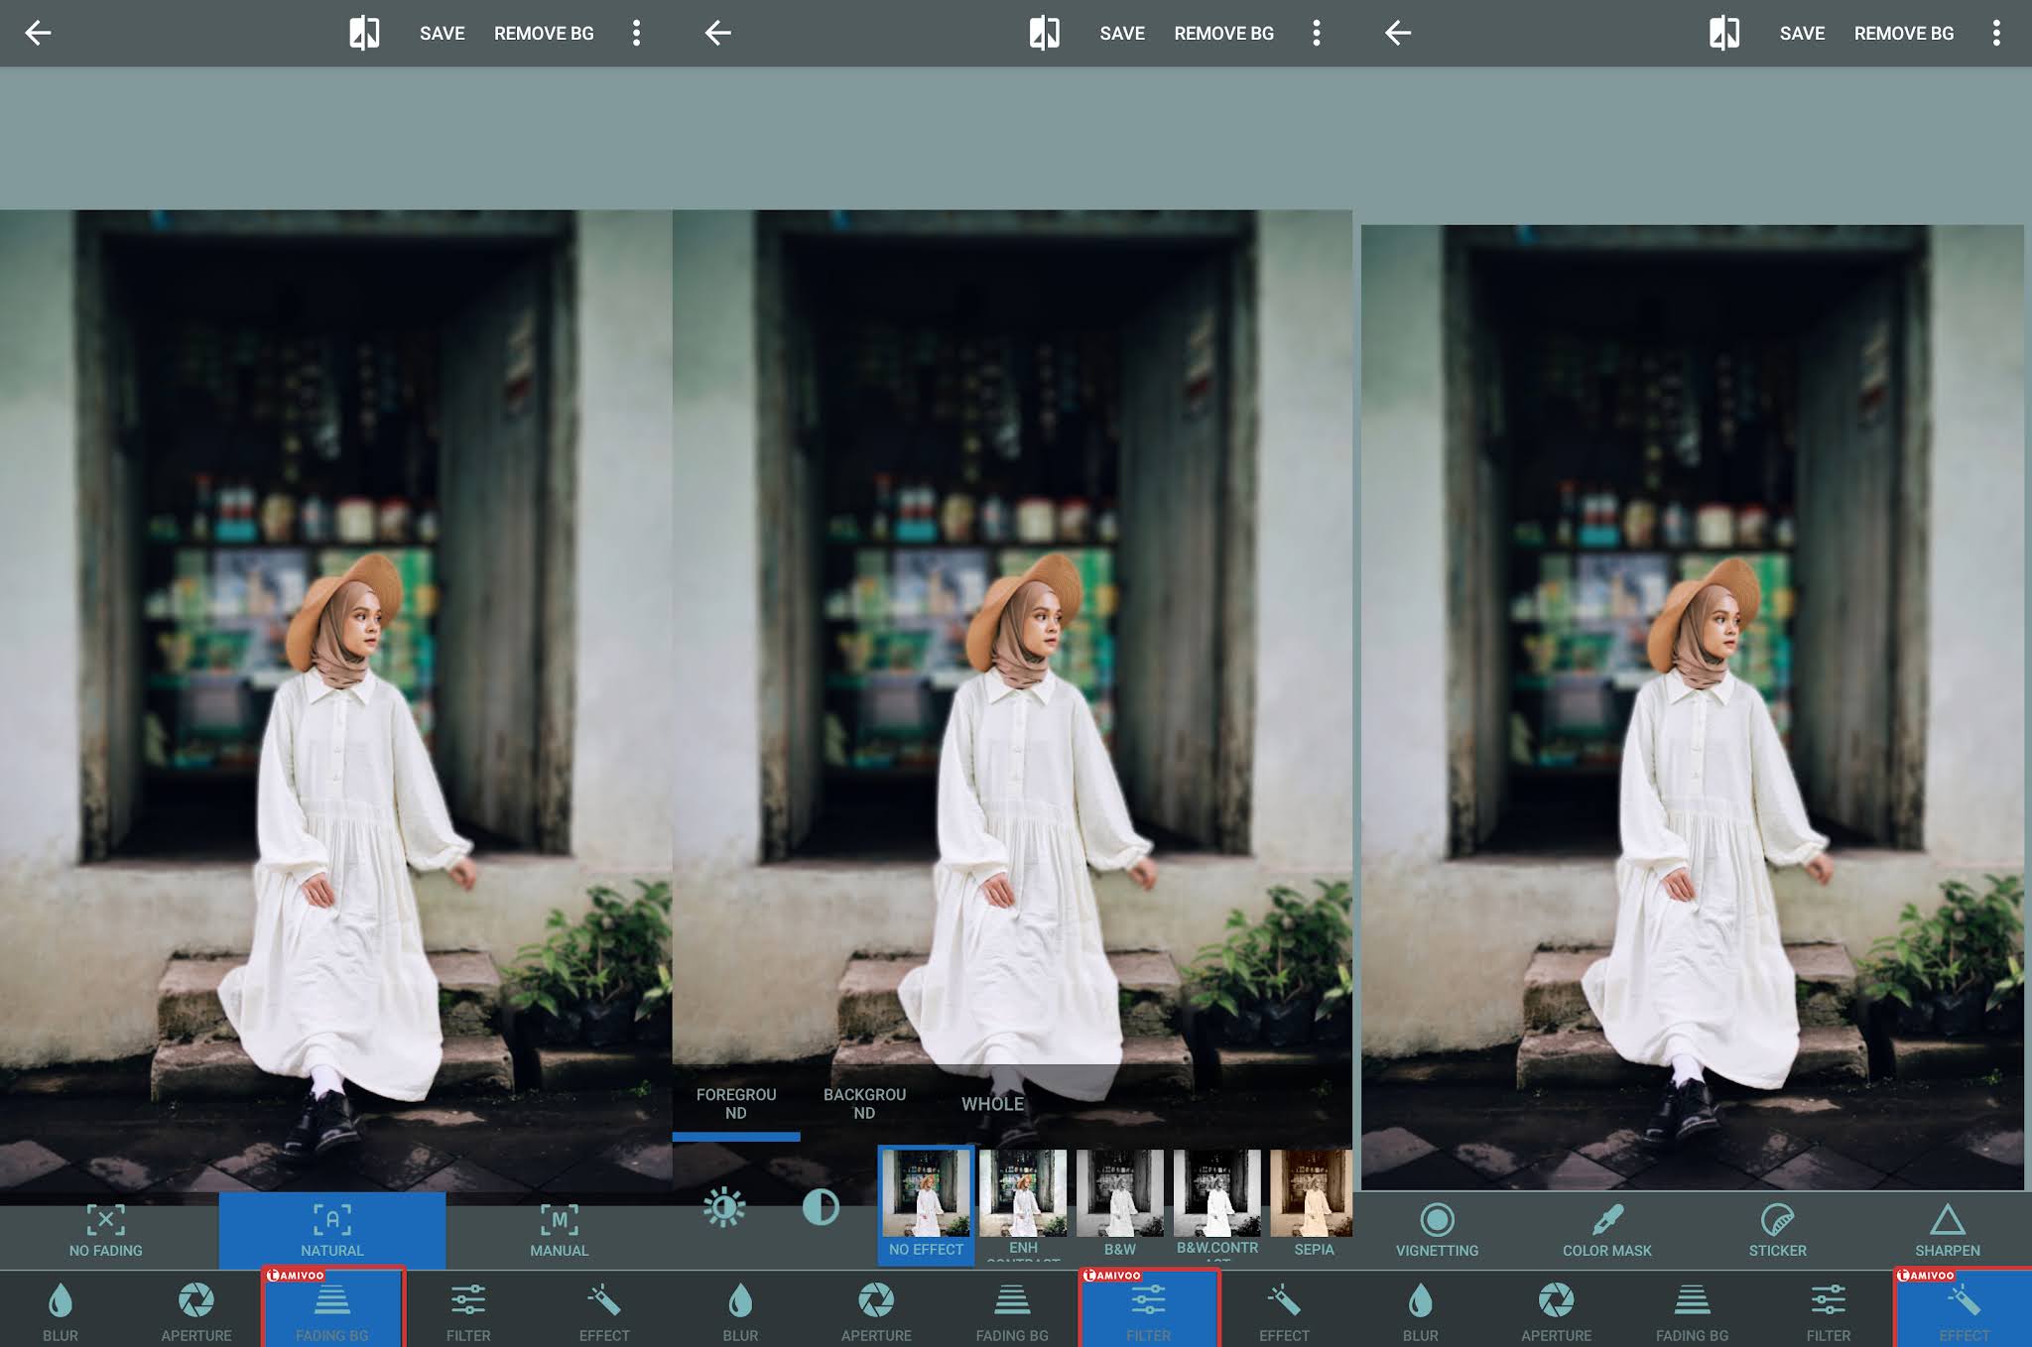Tap the brightness sun icon
Image resolution: width=2032 pixels, height=1347 pixels.
coord(723,1207)
